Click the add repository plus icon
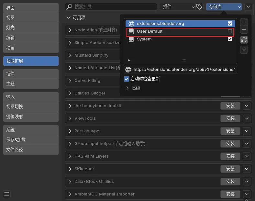The image size is (255, 201). point(244,22)
